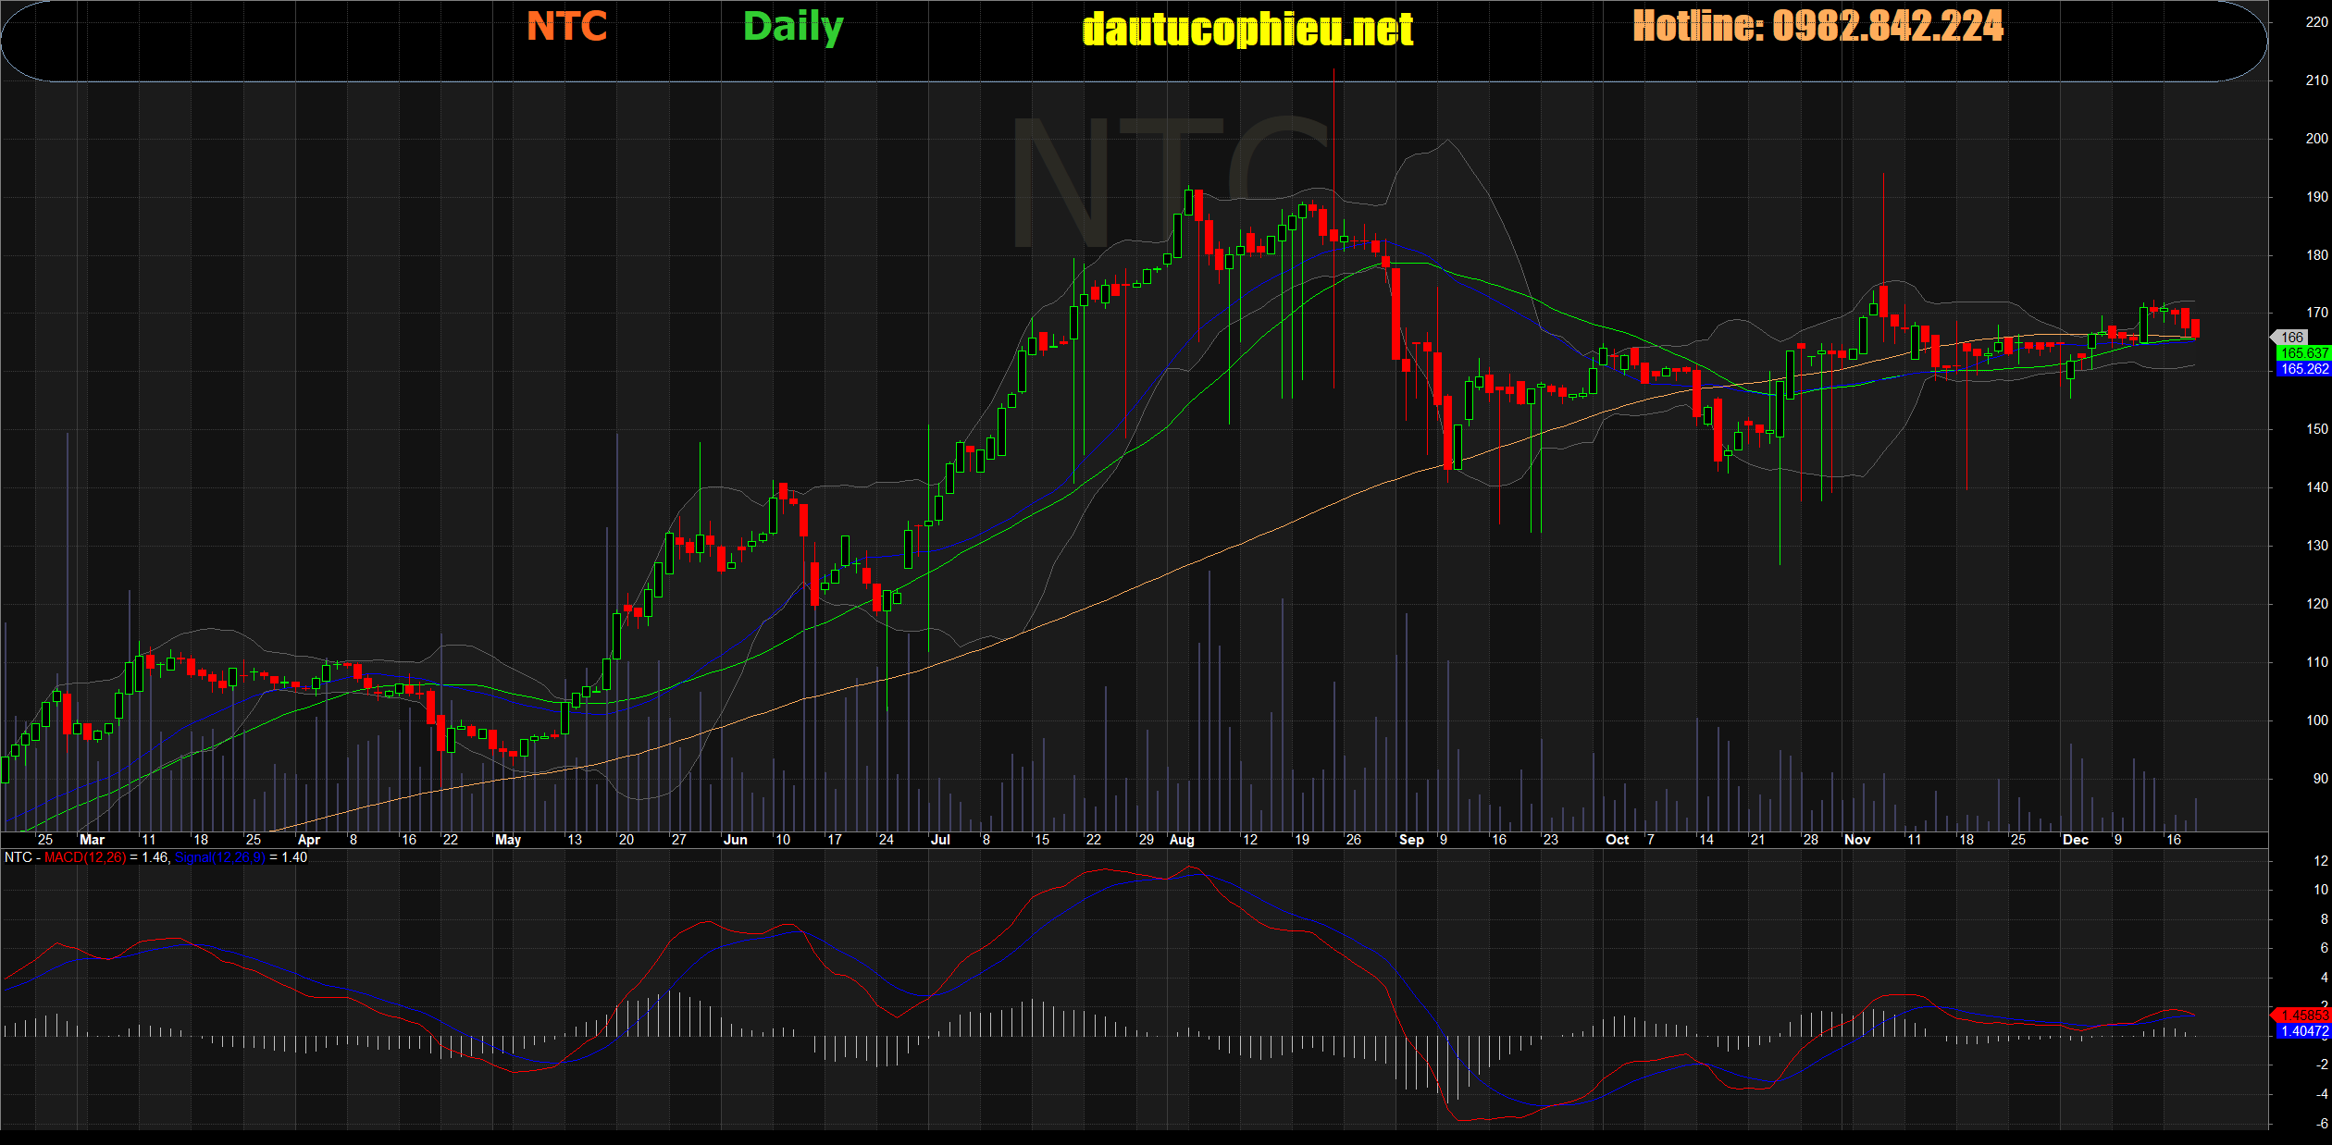This screenshot has height=1145, width=2332.
Task: Click the Apr label on the date axis
Action: (309, 840)
